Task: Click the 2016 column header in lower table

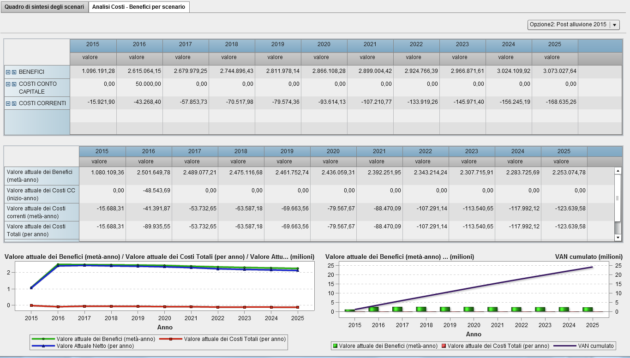Action: 149,151
